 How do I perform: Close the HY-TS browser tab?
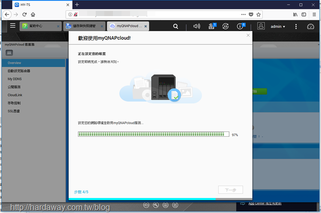pyautogui.click(x=68, y=5)
